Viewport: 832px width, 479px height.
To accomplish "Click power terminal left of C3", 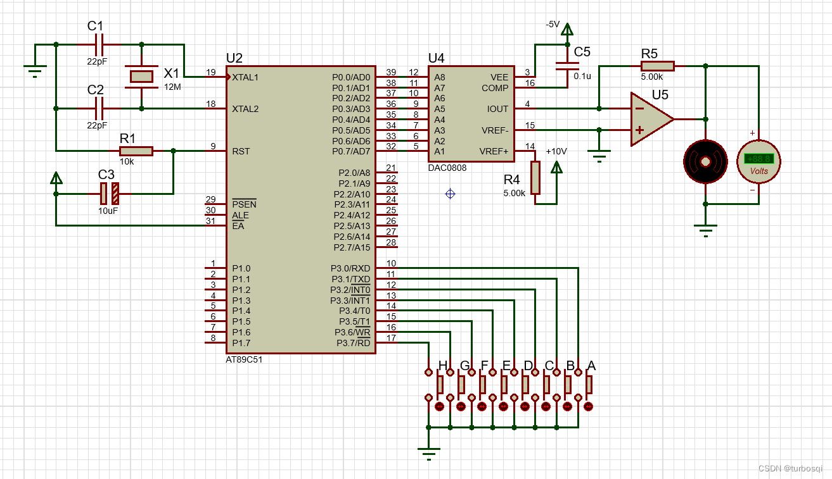I will (x=56, y=178).
